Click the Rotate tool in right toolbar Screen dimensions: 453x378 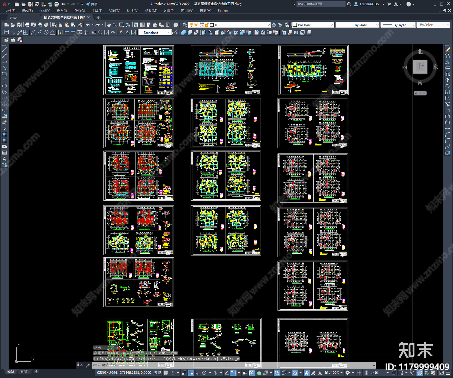coord(447,86)
